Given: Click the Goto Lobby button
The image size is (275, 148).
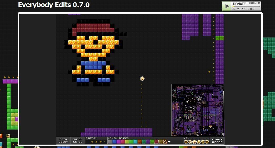Looking at the screenshot, I should 63,140.
